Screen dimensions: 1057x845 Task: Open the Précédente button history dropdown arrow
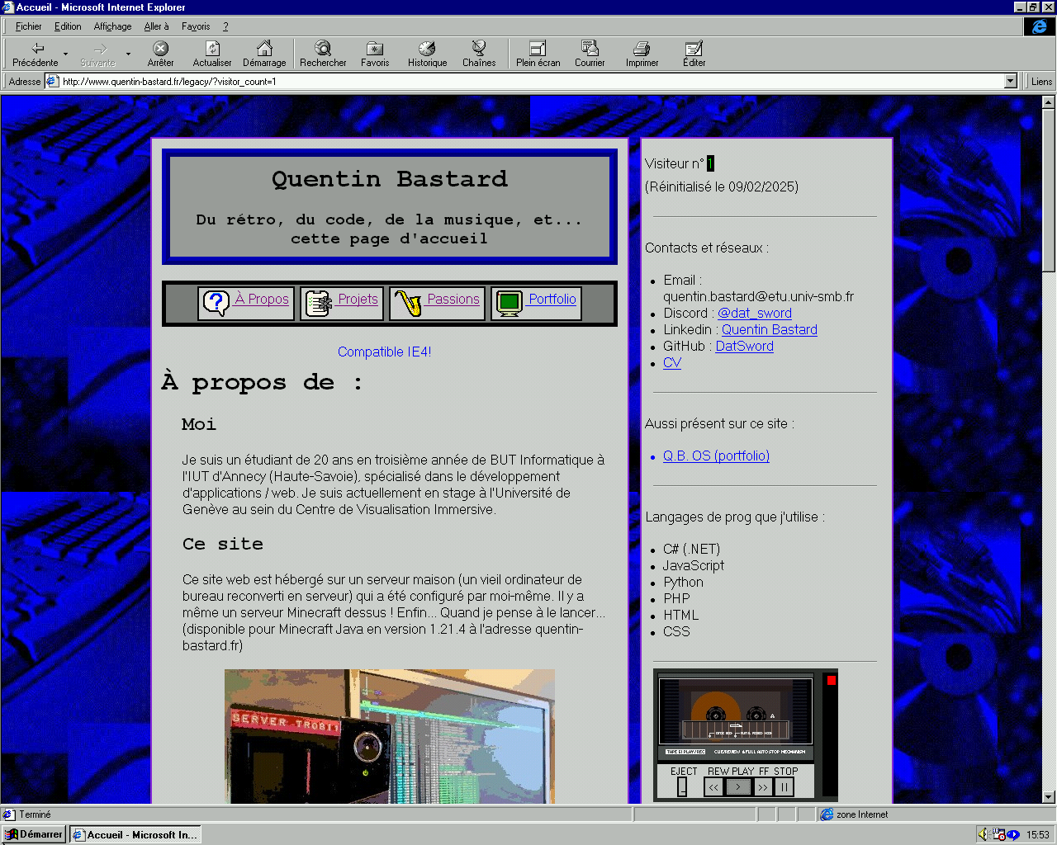click(x=66, y=54)
